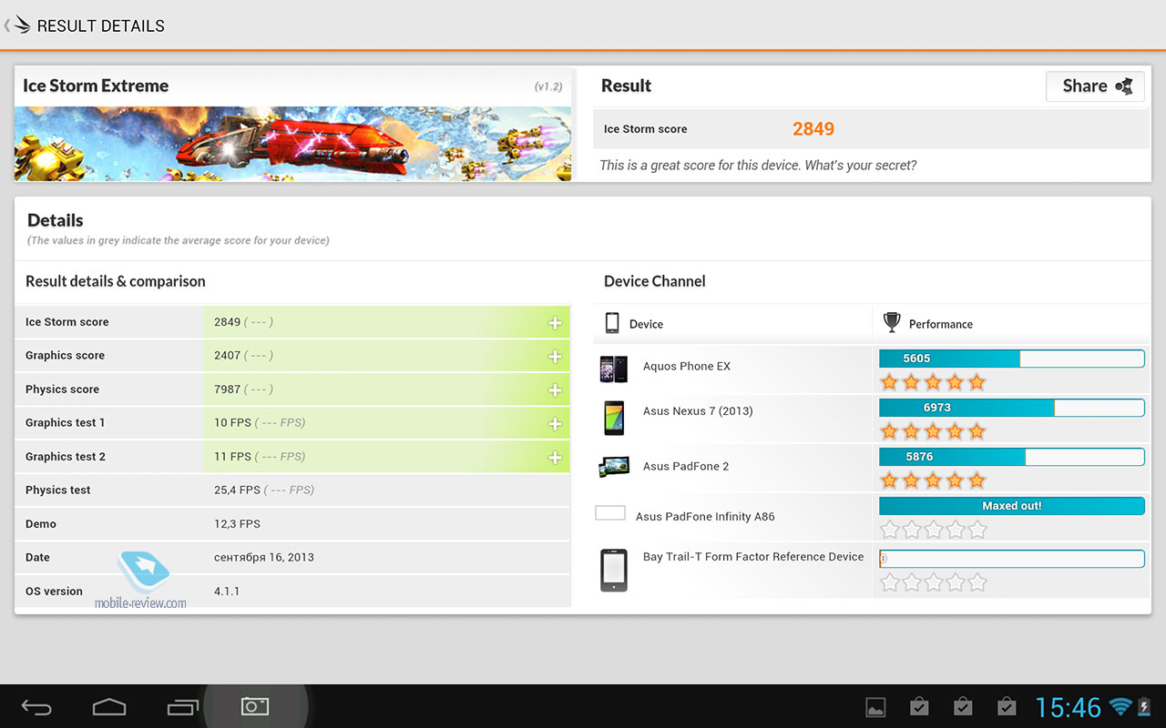Open the picture notification icon

pyautogui.click(x=875, y=707)
